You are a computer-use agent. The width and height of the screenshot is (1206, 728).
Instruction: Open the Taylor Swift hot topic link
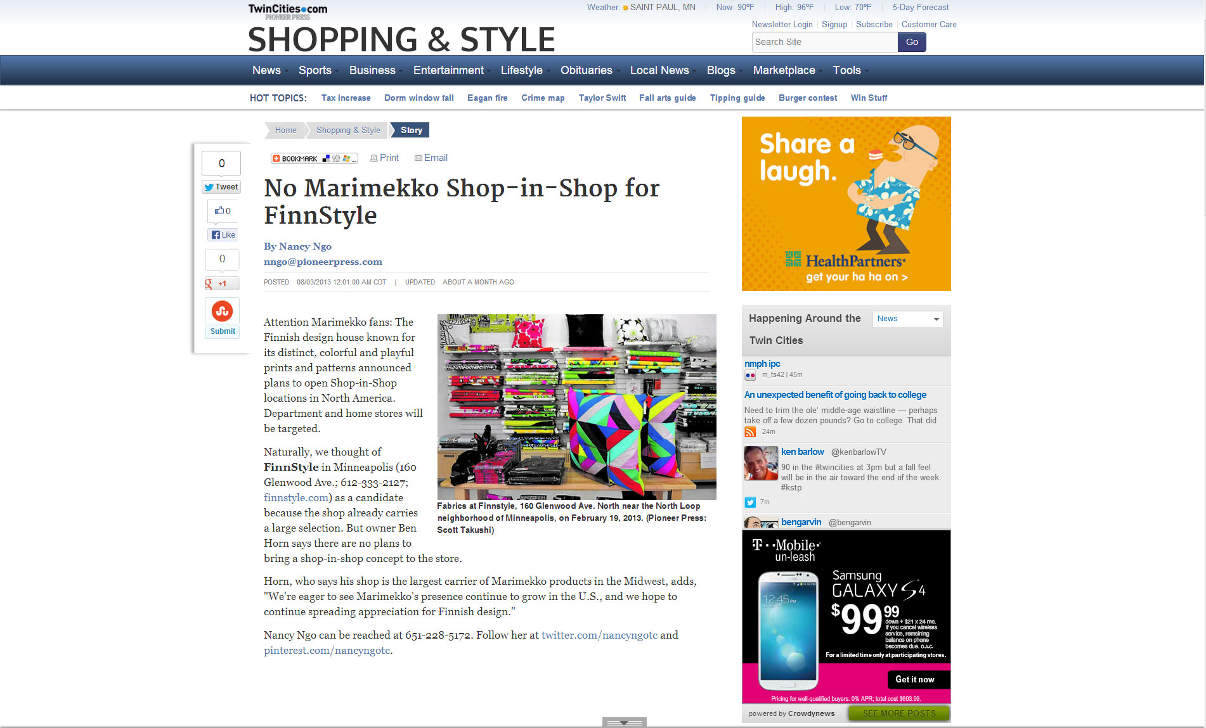[x=602, y=98]
